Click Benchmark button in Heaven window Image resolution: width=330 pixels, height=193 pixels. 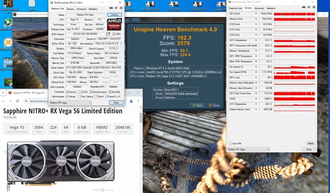(x=23, y=20)
